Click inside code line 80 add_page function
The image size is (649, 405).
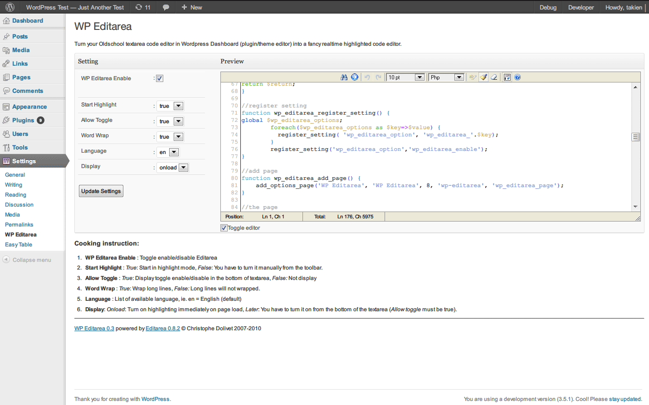click(301, 178)
